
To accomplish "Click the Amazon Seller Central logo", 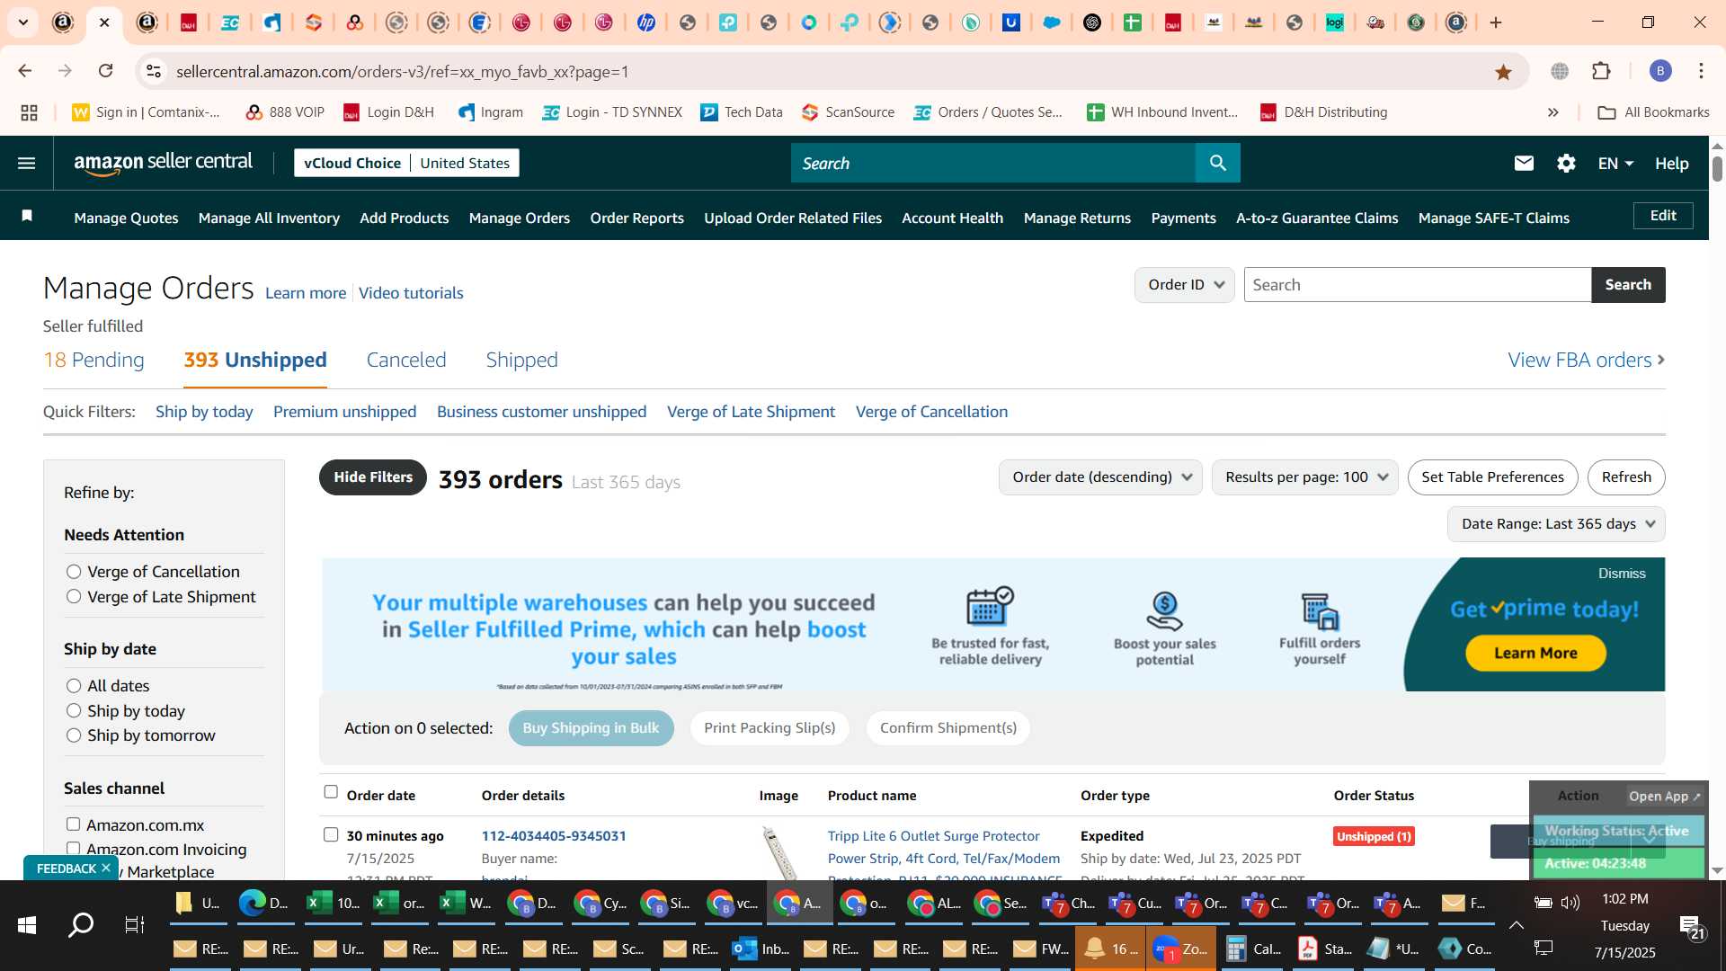I will tap(163, 163).
